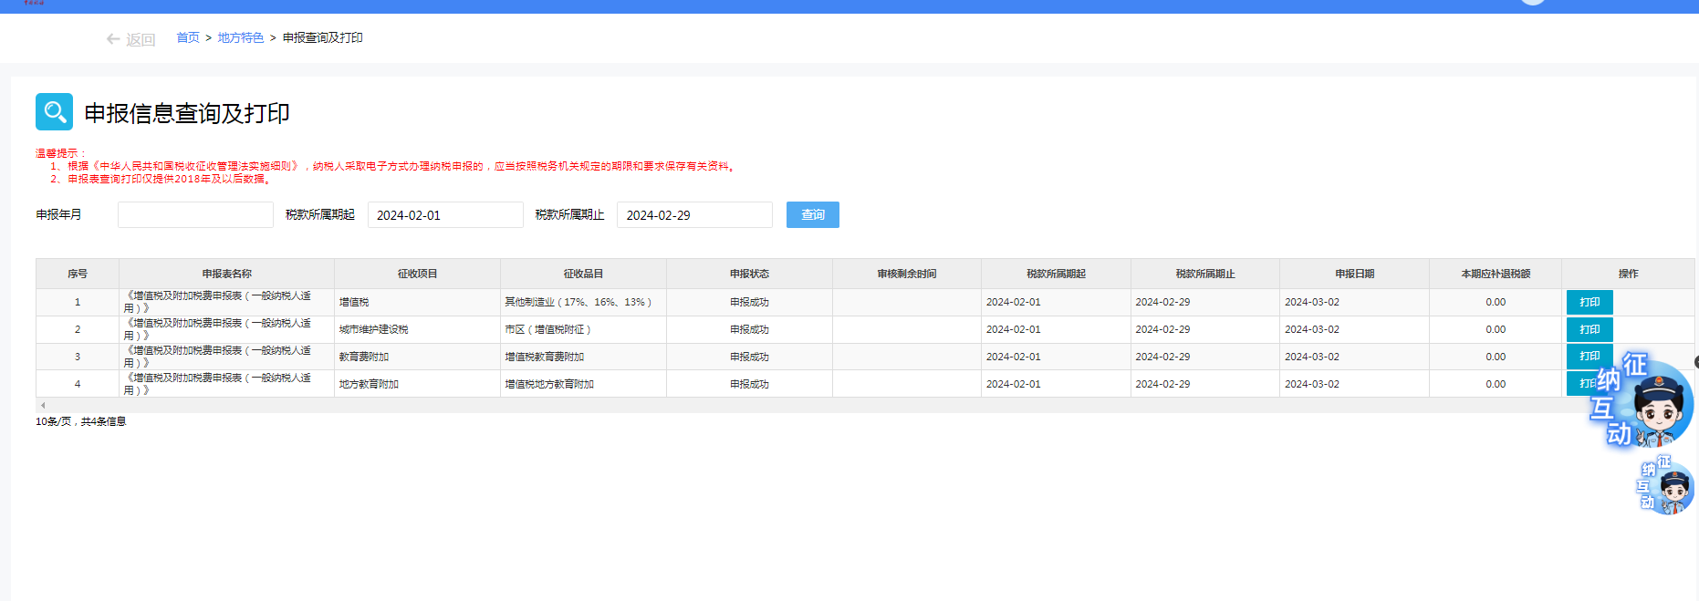Viewport: 1699px width, 601px height.
Task: Open 地方特色 breadcrumb link
Action: coord(241,37)
